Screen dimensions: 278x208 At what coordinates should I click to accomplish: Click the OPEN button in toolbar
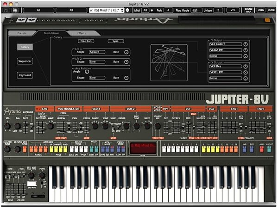click(261, 10)
